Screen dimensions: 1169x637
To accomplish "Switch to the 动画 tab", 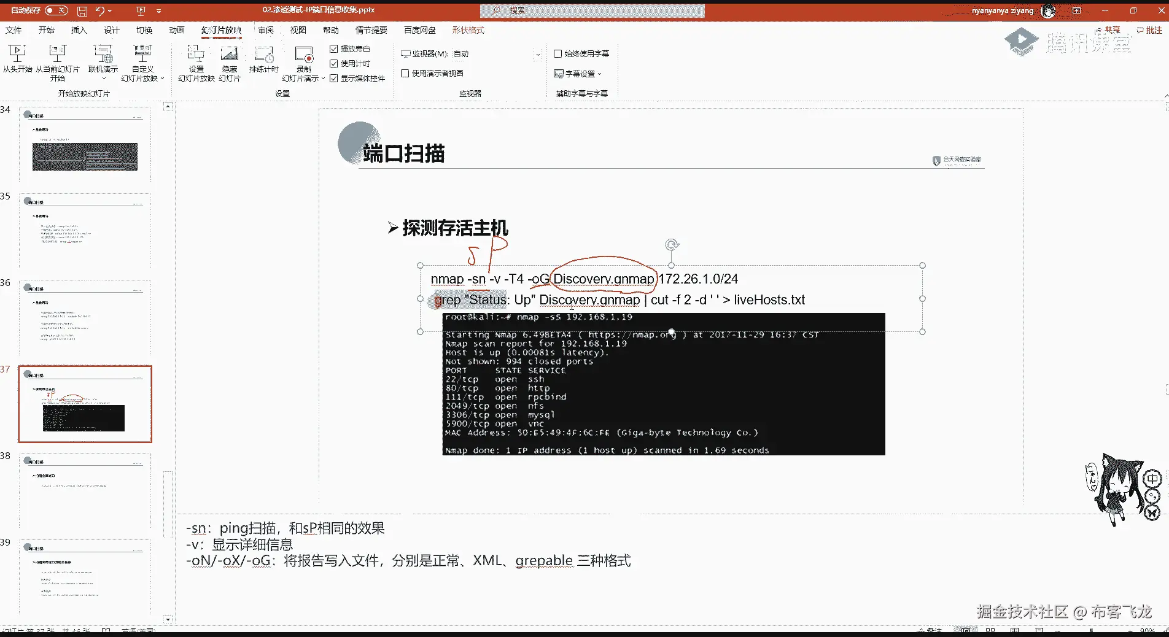I will tap(177, 30).
